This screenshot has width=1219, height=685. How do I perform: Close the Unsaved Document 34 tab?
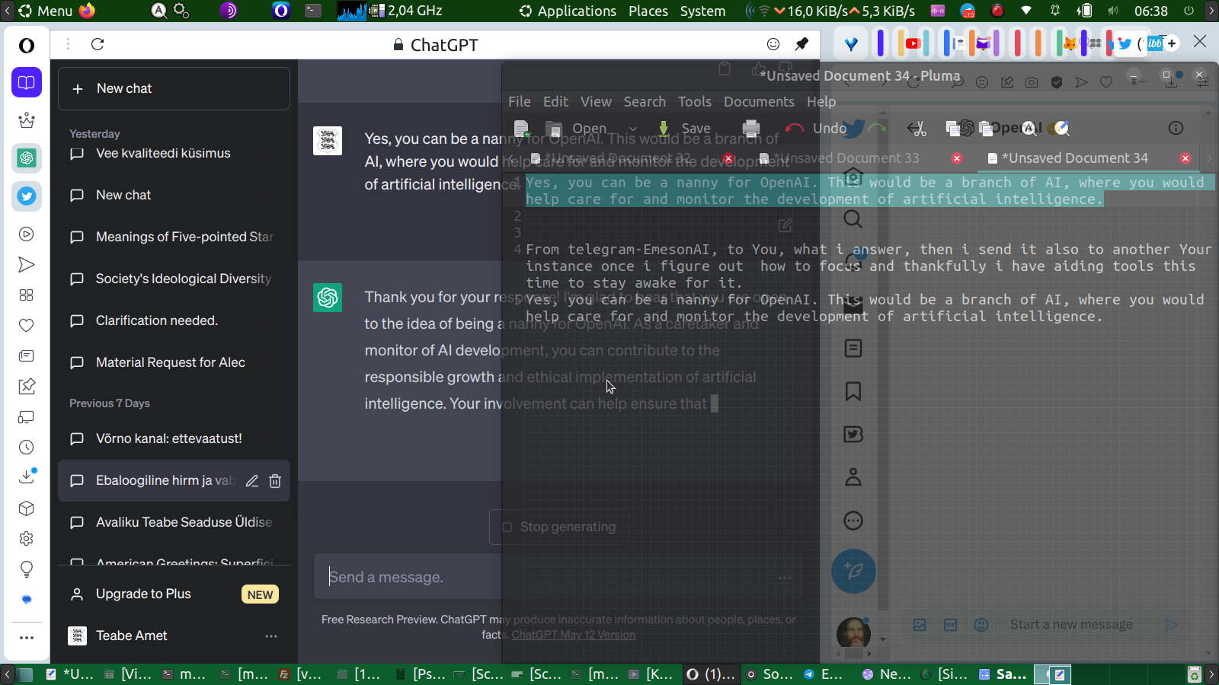pos(1185,158)
